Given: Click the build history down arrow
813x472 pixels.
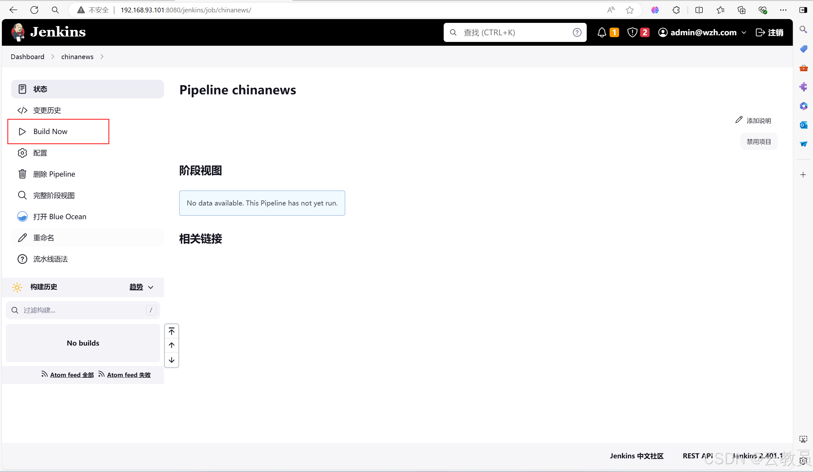Looking at the screenshot, I should click(x=172, y=360).
